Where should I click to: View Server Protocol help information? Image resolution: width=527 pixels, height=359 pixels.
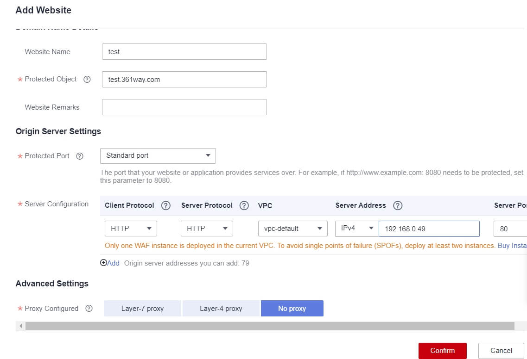[x=244, y=205]
